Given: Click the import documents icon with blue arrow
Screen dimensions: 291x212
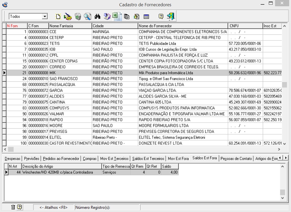Looking at the screenshot, I should [x=107, y=16].
